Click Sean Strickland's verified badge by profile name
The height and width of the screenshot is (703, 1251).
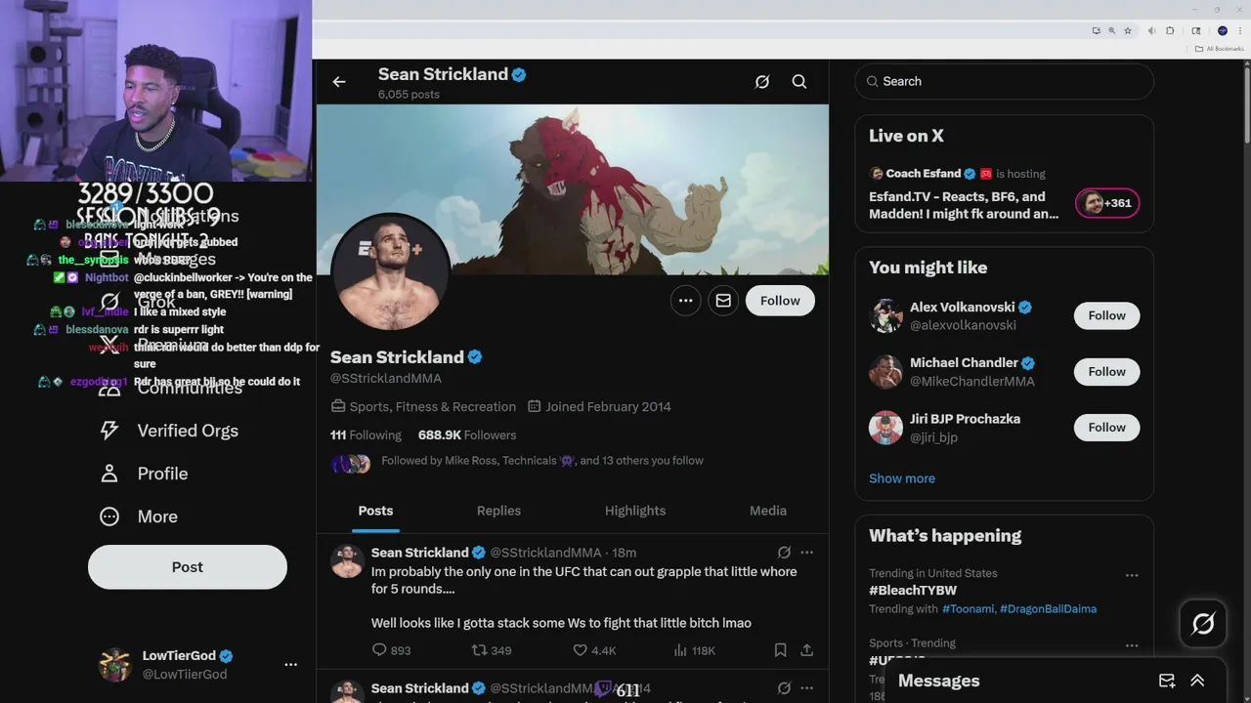pos(475,357)
